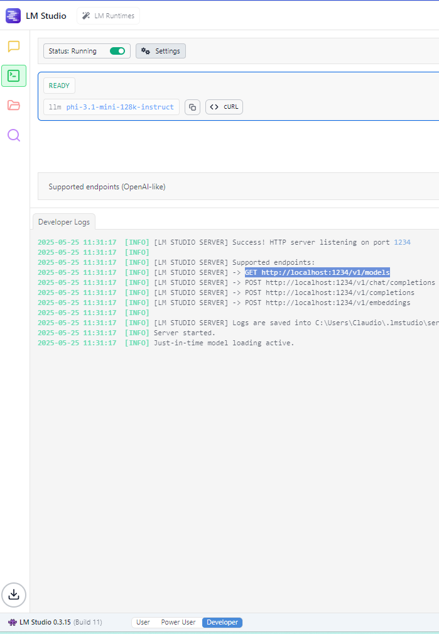This screenshot has height=634, width=439.
Task: Select the Developer Logs tab
Action: click(64, 222)
